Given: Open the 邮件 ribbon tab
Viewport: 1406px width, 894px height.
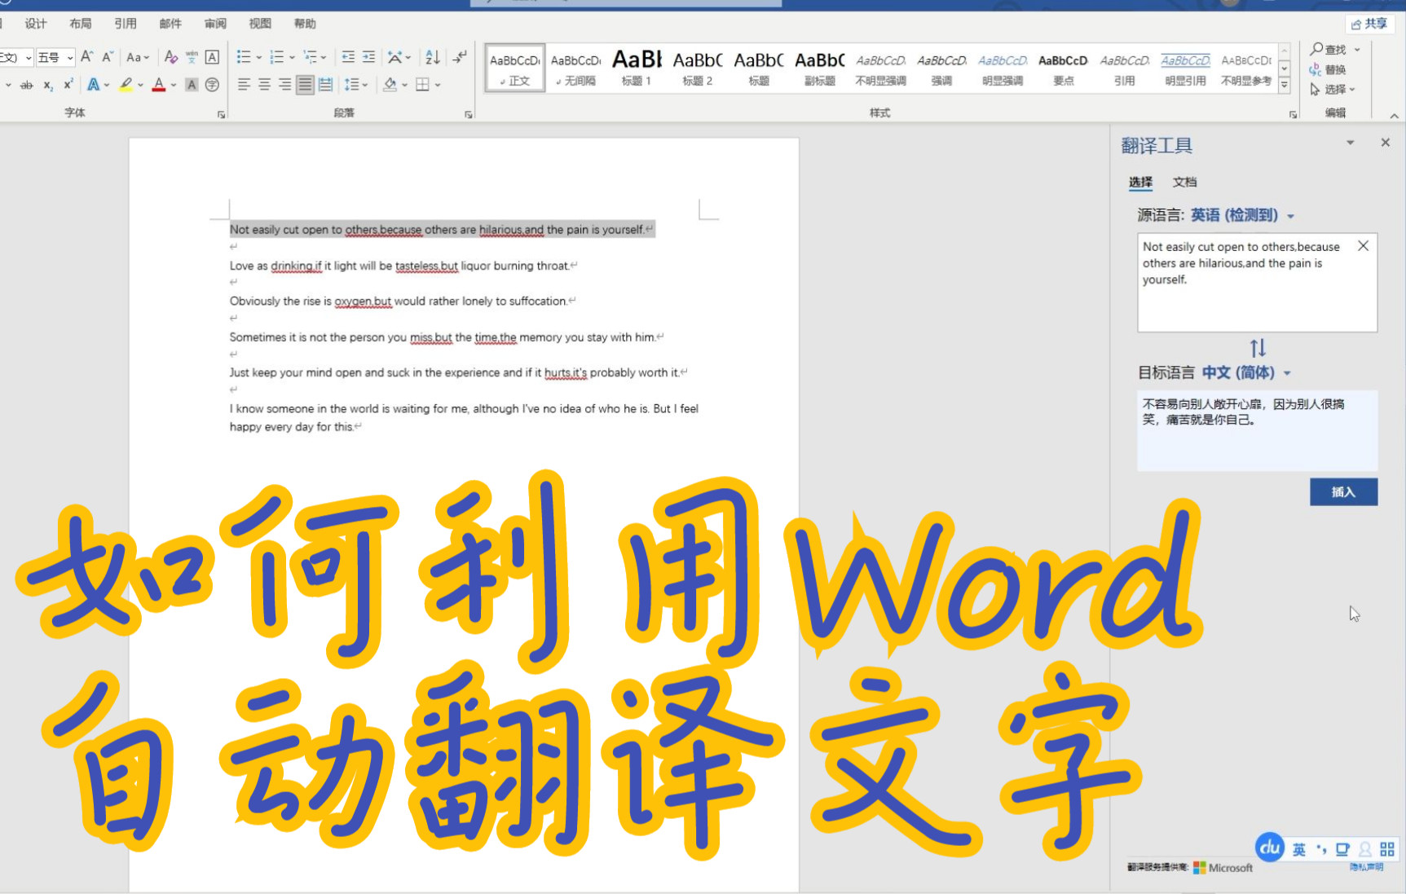Looking at the screenshot, I should tap(170, 24).
